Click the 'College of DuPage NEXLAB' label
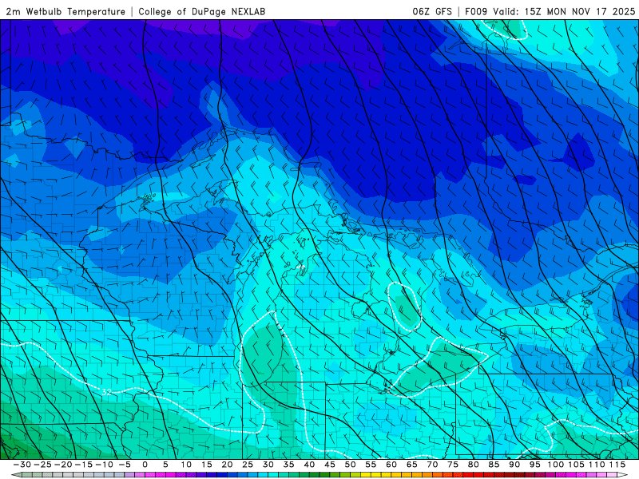639x479 pixels. coord(202,12)
